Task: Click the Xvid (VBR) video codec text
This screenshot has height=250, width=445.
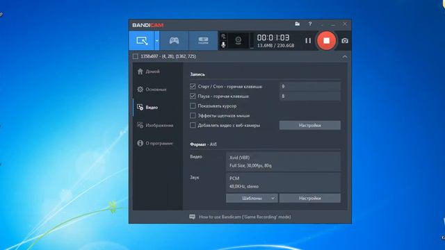Action: point(239,158)
